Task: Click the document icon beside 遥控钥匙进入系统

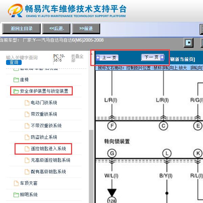Action: point(27,149)
